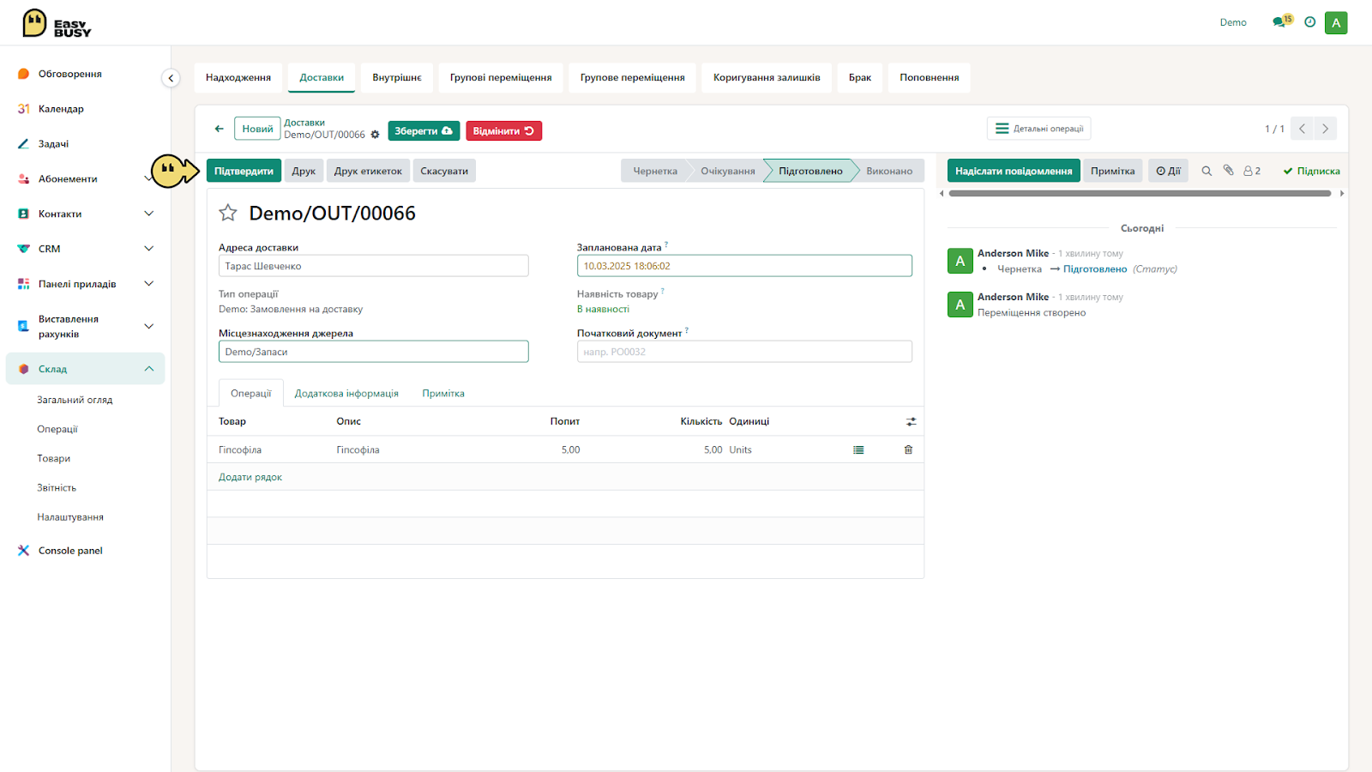Open Налаштування under Склад
Image resolution: width=1372 pixels, height=772 pixels.
pos(70,517)
